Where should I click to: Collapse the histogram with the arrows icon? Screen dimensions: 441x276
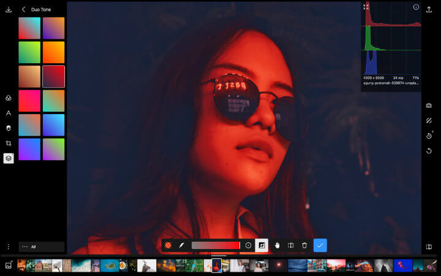[364, 7]
